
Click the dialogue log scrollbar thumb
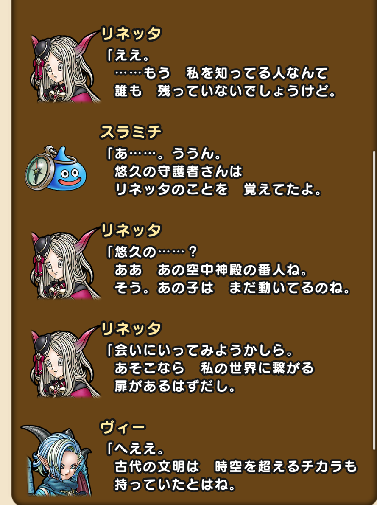tap(374, 300)
